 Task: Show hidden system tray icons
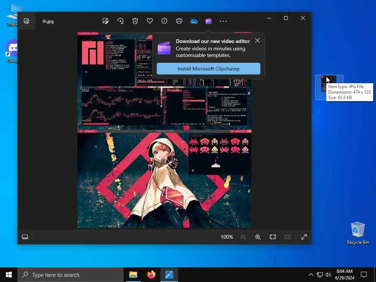click(311, 275)
